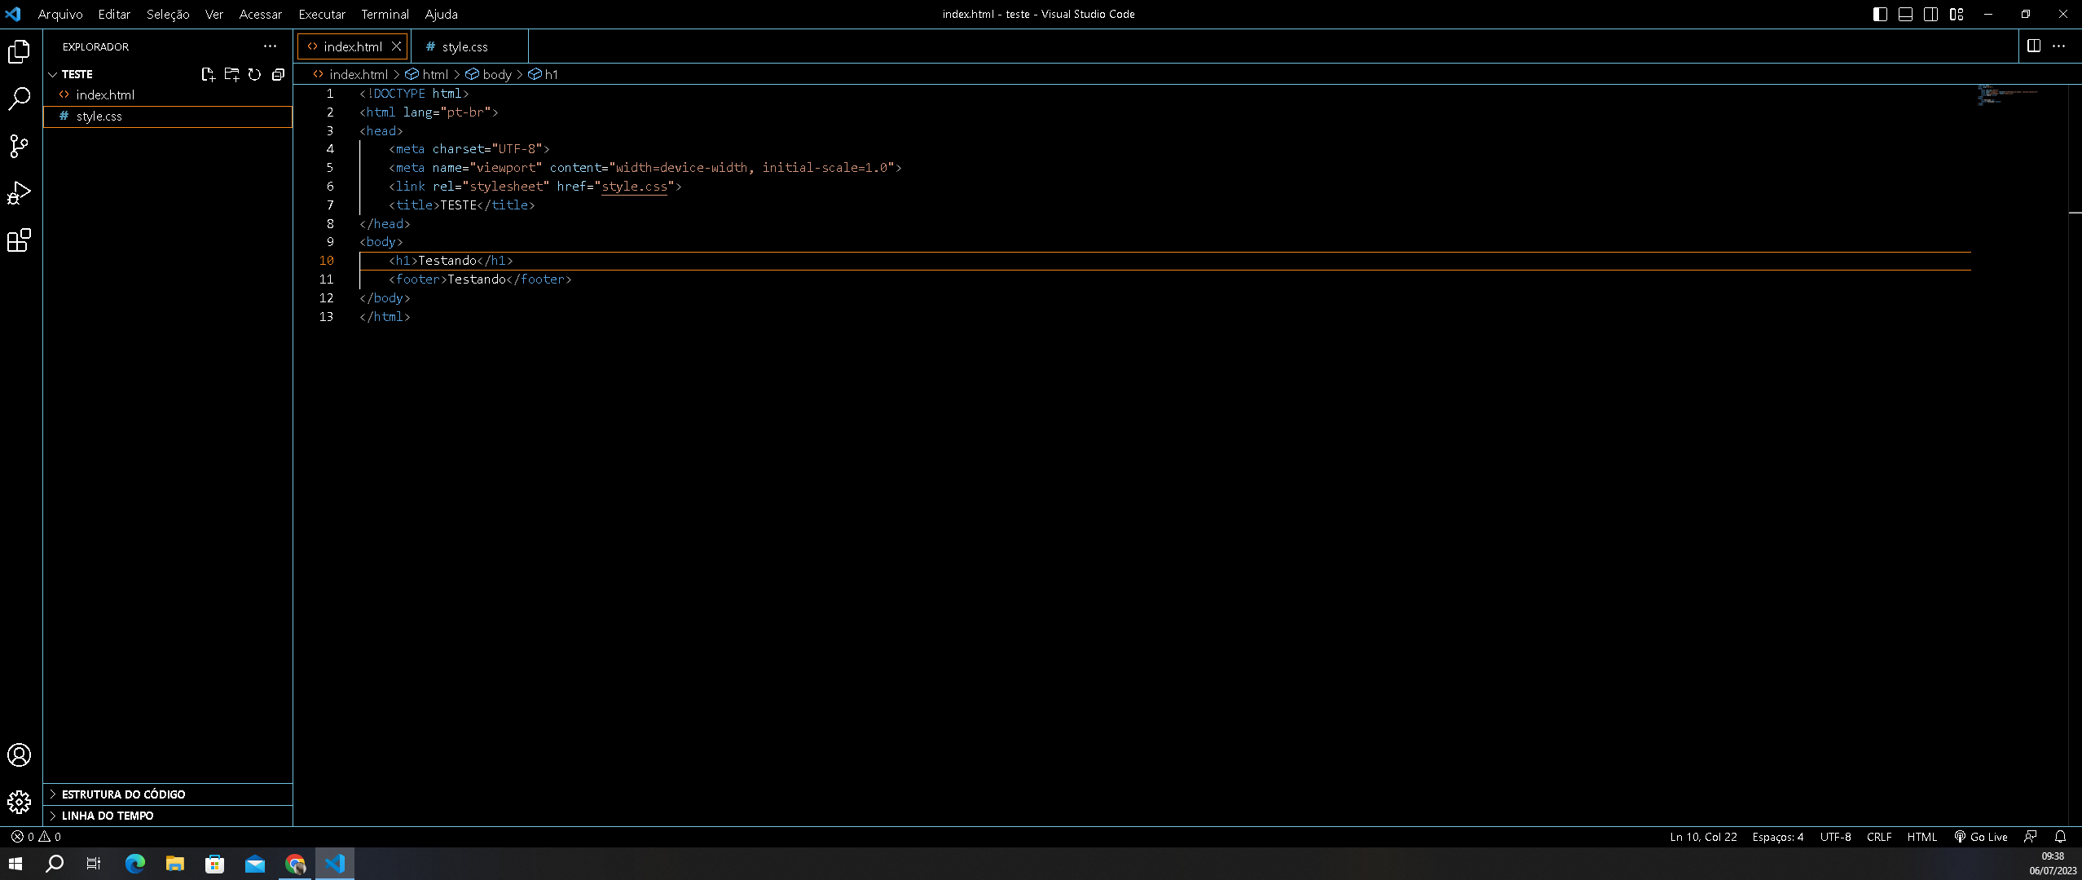Change end of line sequence CRLF

pos(1879,837)
